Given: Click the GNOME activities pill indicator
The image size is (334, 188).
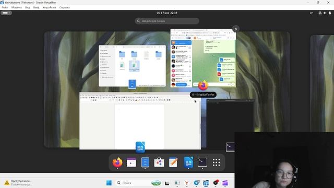Looking at the screenshot, I should pyautogui.click(x=6, y=13).
